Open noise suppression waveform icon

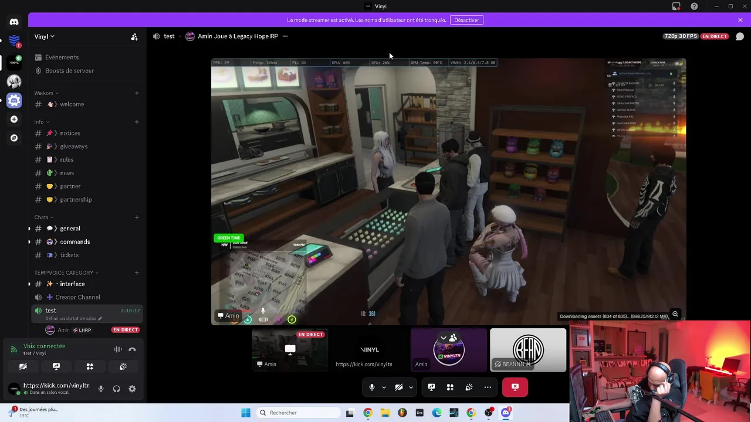click(118, 349)
